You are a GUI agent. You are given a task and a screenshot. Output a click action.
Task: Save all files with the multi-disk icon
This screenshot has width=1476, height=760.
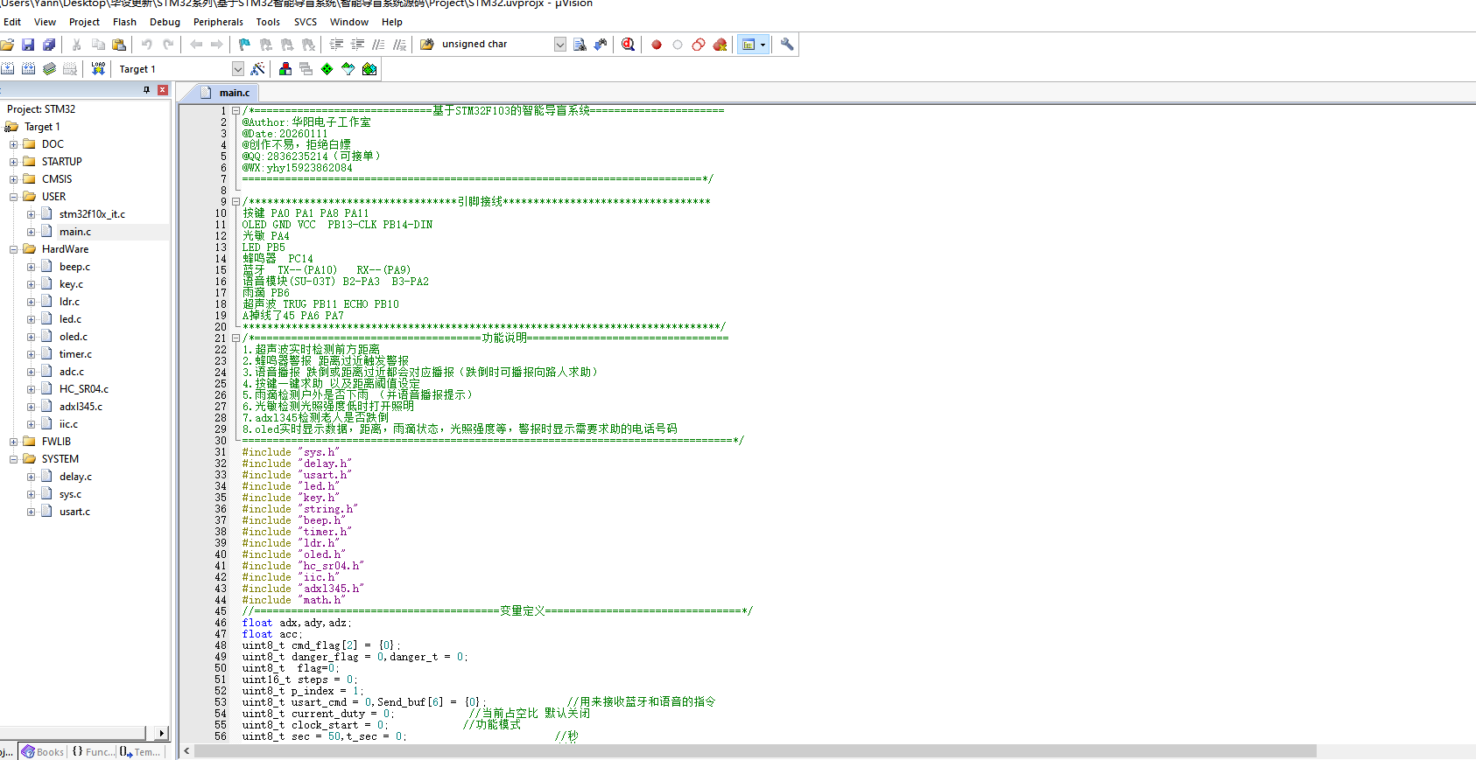coord(49,45)
